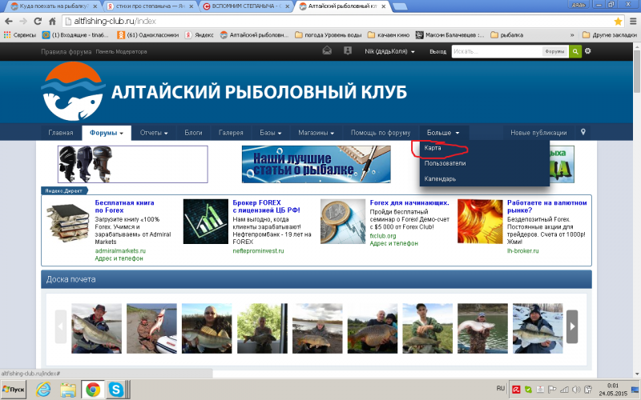Select Календарь from the Больше menu

440,178
